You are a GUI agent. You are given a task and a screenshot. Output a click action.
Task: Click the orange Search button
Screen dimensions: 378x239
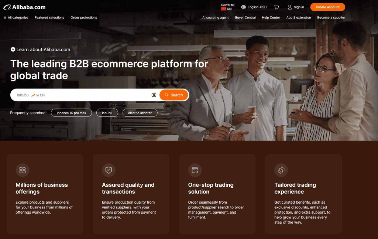pos(173,95)
